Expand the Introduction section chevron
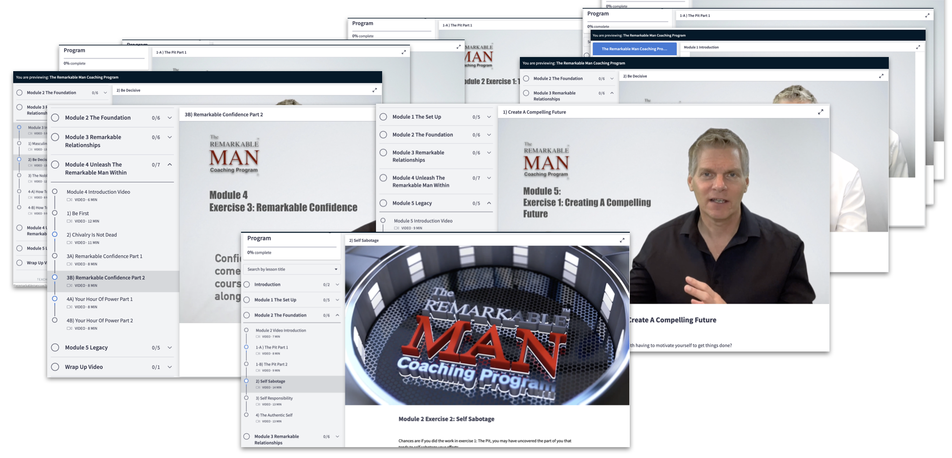The width and height of the screenshot is (952, 458). (337, 285)
